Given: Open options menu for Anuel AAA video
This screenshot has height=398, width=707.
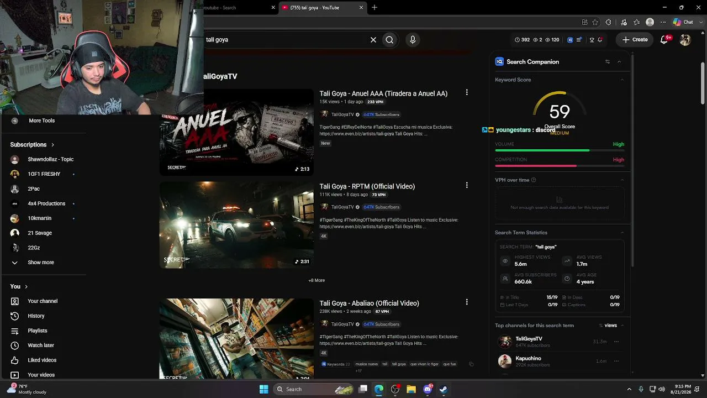Looking at the screenshot, I should [x=467, y=93].
